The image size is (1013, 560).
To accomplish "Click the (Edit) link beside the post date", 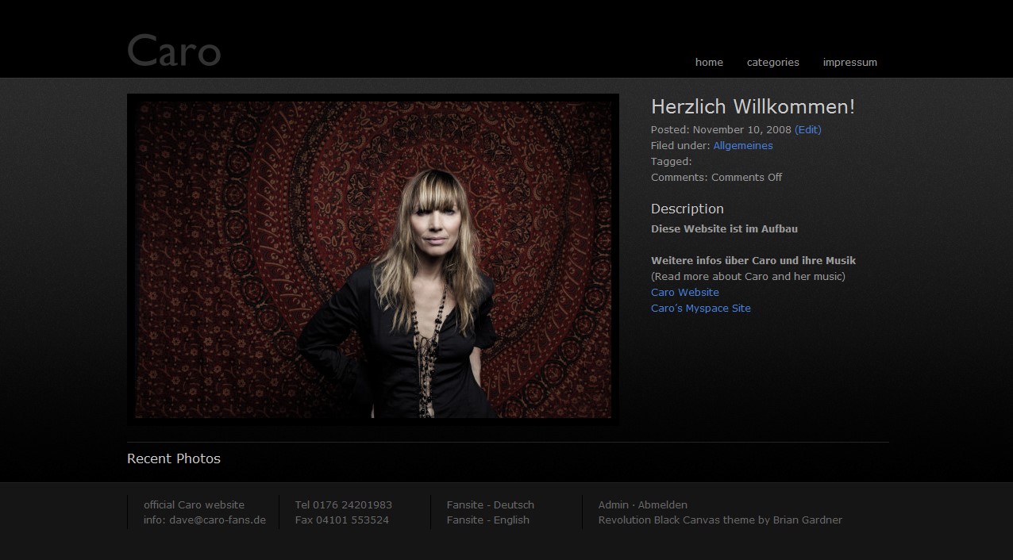I will click(x=807, y=129).
